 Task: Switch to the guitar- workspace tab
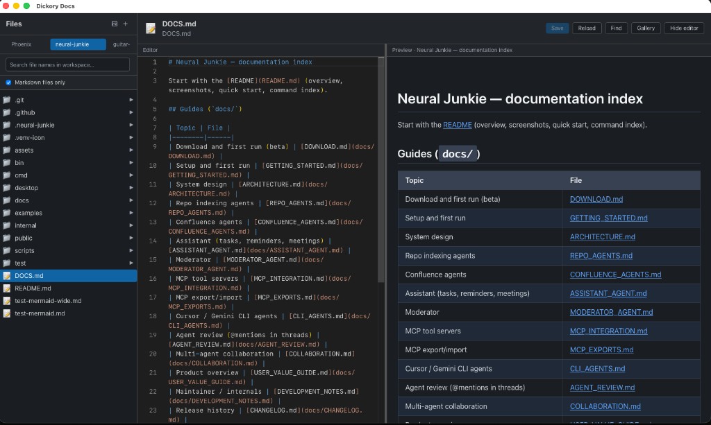point(121,44)
